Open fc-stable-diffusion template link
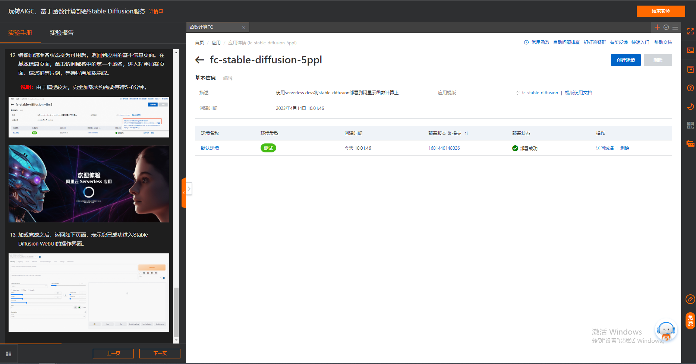This screenshot has width=696, height=364. coord(540,93)
